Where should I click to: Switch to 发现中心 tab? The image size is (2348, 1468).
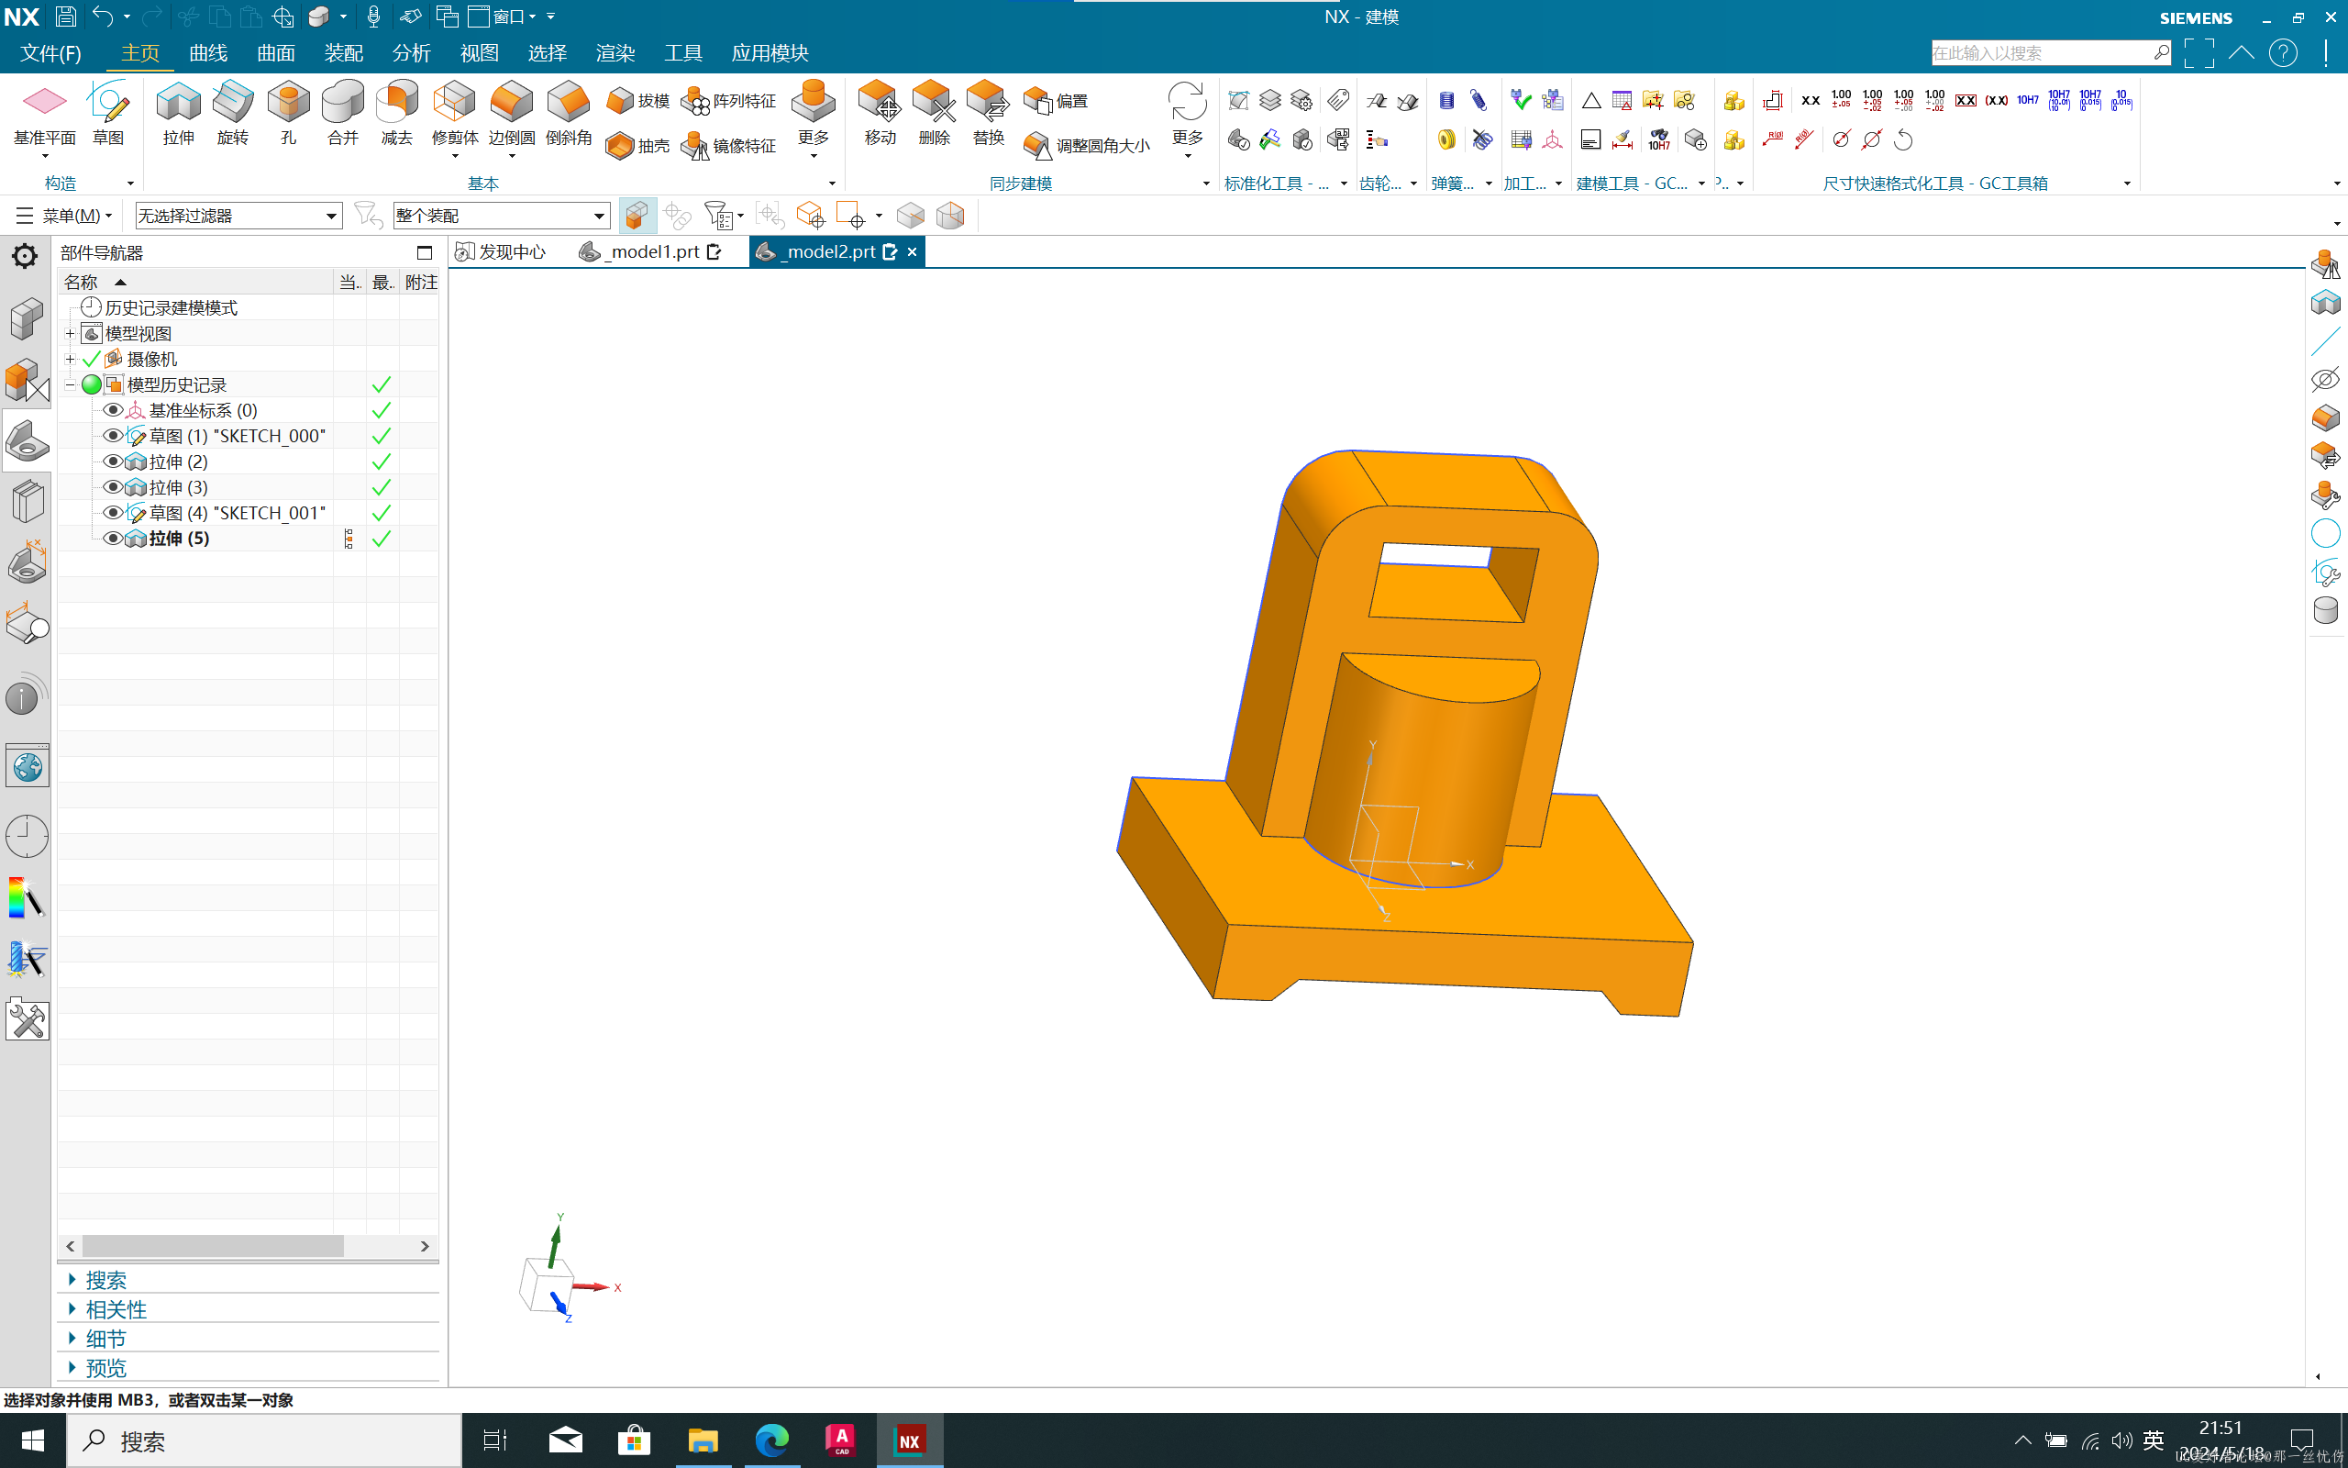[x=502, y=251]
